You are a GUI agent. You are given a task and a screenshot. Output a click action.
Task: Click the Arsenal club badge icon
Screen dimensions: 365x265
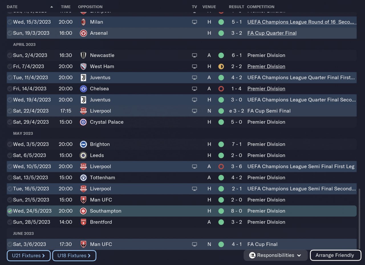83,33
